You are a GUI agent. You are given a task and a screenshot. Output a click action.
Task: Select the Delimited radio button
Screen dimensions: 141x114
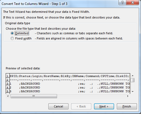pyautogui.click(x=12, y=33)
